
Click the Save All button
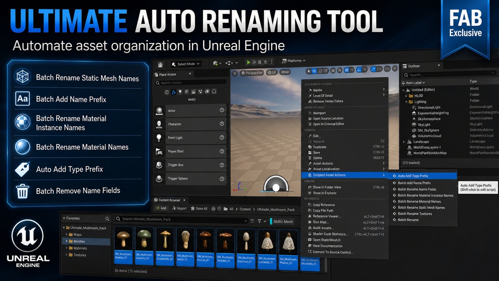(199, 208)
